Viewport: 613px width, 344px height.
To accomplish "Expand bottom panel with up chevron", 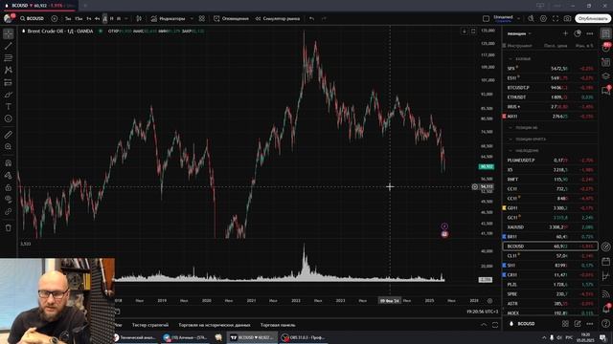I will tap(484, 325).
